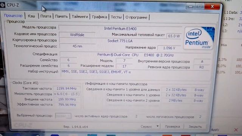Click the Модель value 7

coord(124,60)
